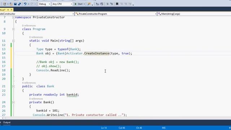Click the Previous bookmark icon

point(121,4)
